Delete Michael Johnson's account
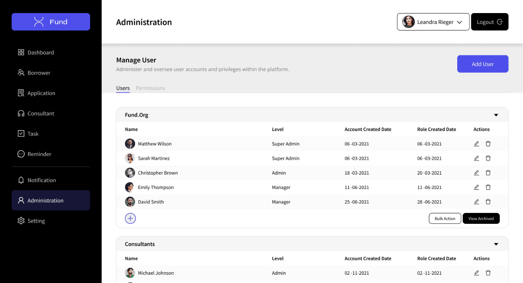 [488, 273]
